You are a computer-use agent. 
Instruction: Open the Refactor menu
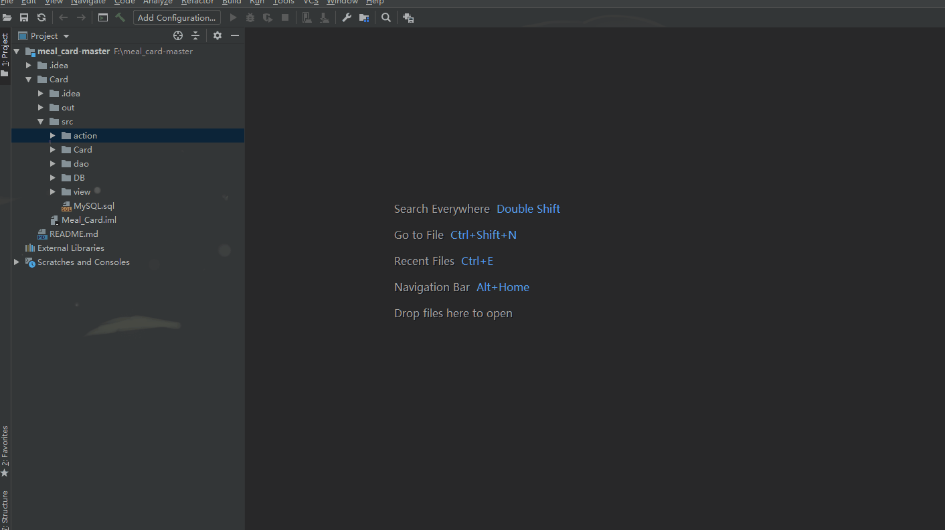coord(197,2)
